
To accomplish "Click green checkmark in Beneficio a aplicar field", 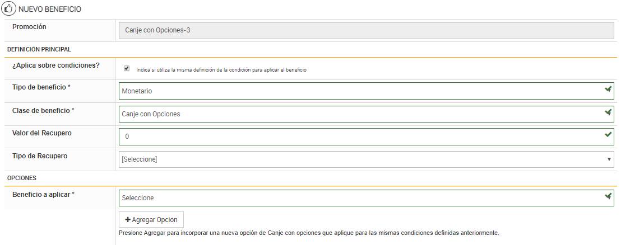I will [x=608, y=196].
